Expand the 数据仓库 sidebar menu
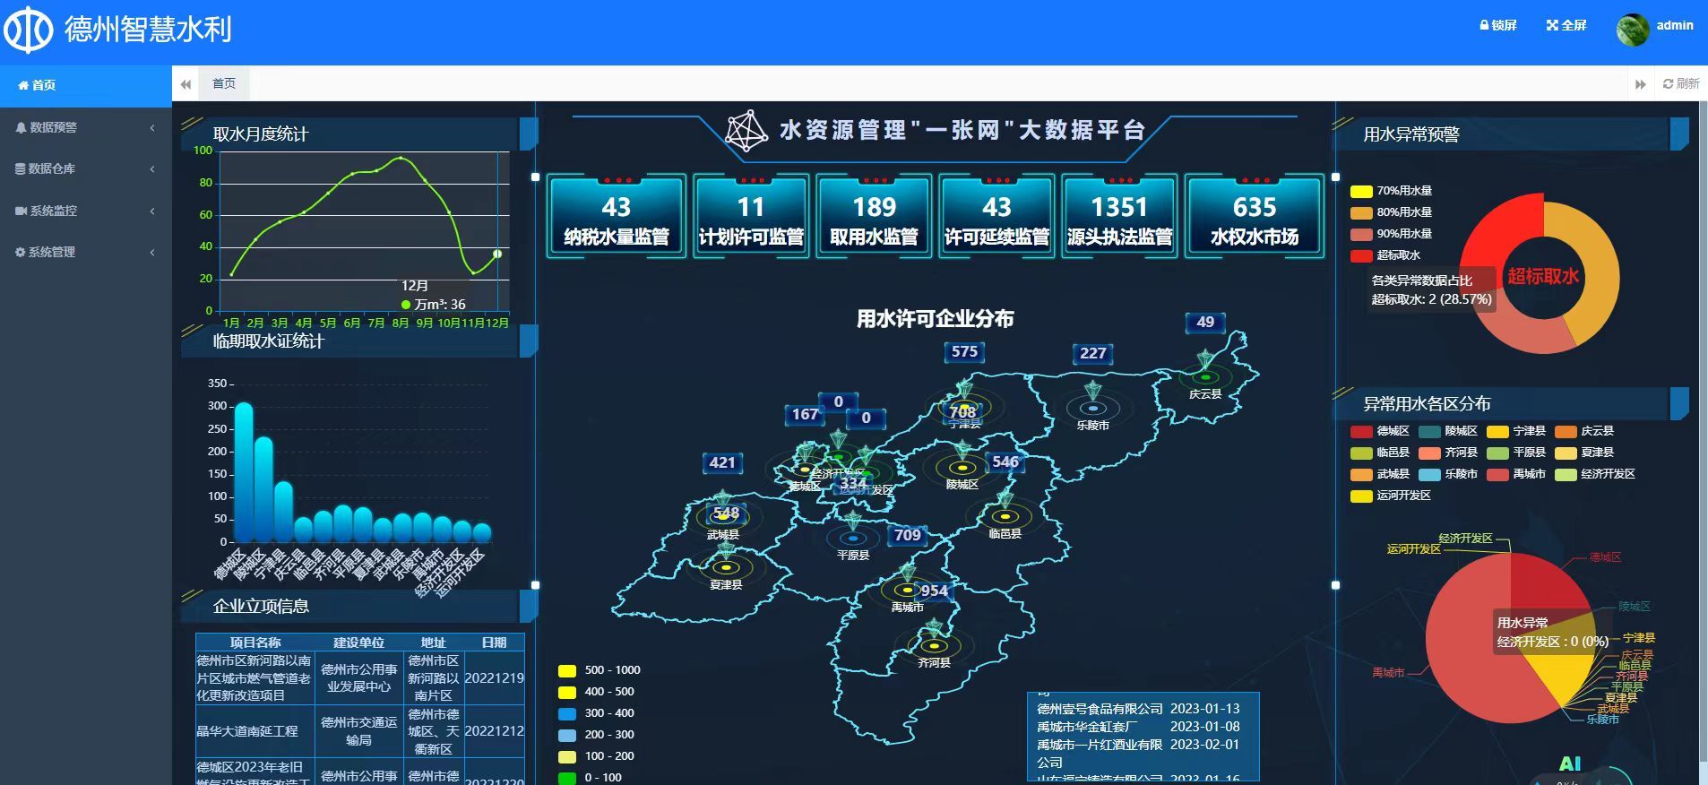Screen dimensions: 1708x785 point(86,168)
